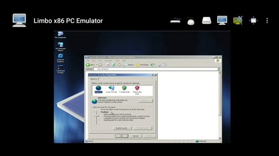279x156 pixels.
Task: Launch Internet Explorer from the desktop
Action: 60,58
